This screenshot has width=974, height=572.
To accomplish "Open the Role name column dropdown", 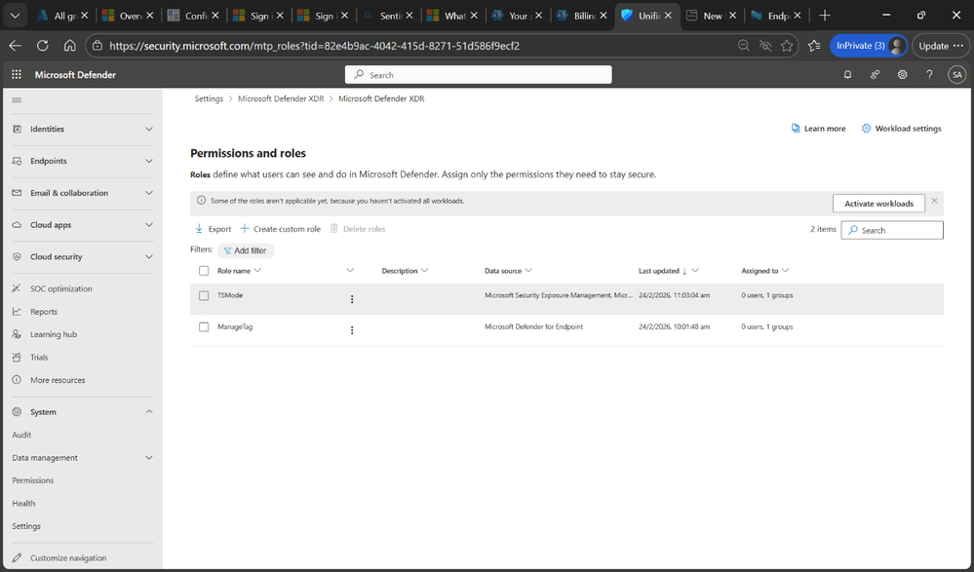I will coord(256,270).
